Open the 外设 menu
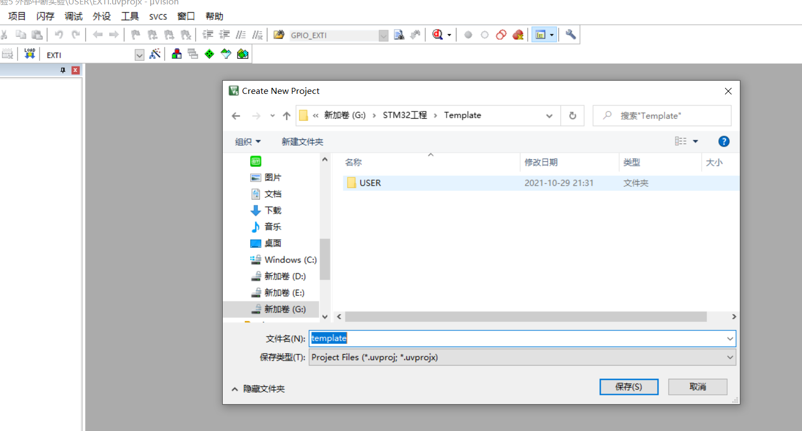 pyautogui.click(x=102, y=16)
